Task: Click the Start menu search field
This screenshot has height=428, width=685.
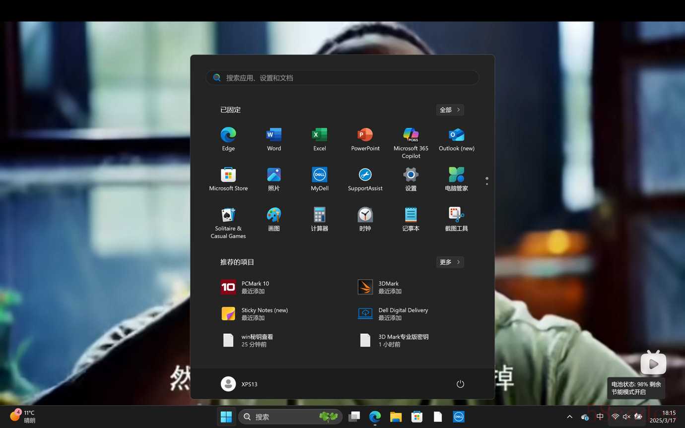Action: pos(342,78)
